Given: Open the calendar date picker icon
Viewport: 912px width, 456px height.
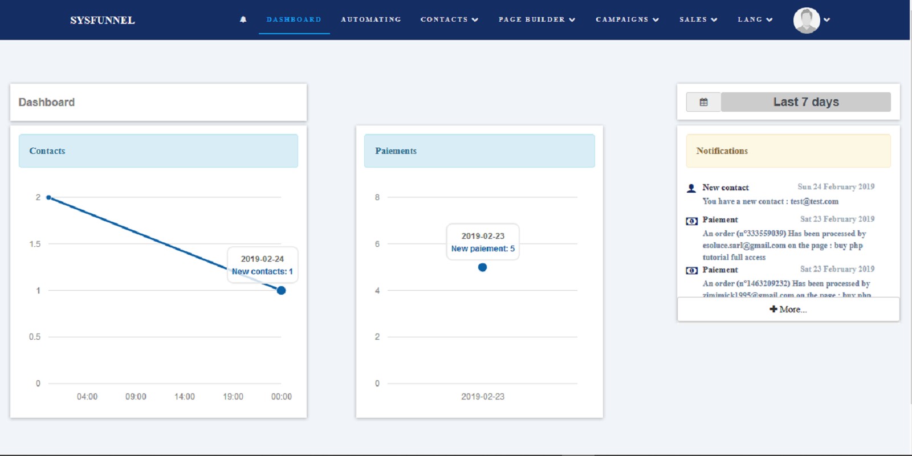Looking at the screenshot, I should pos(703,102).
